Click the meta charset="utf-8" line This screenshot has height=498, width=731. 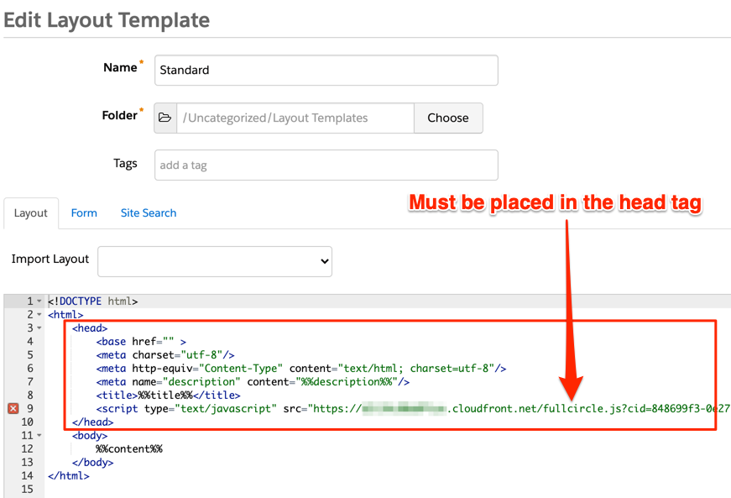click(165, 355)
